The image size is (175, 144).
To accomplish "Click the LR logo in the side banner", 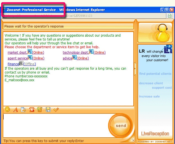I will point(168,49).
